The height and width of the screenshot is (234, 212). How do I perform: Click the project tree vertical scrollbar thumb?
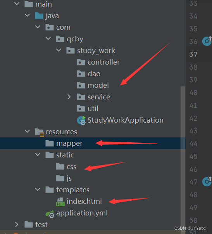[x=183, y=160]
